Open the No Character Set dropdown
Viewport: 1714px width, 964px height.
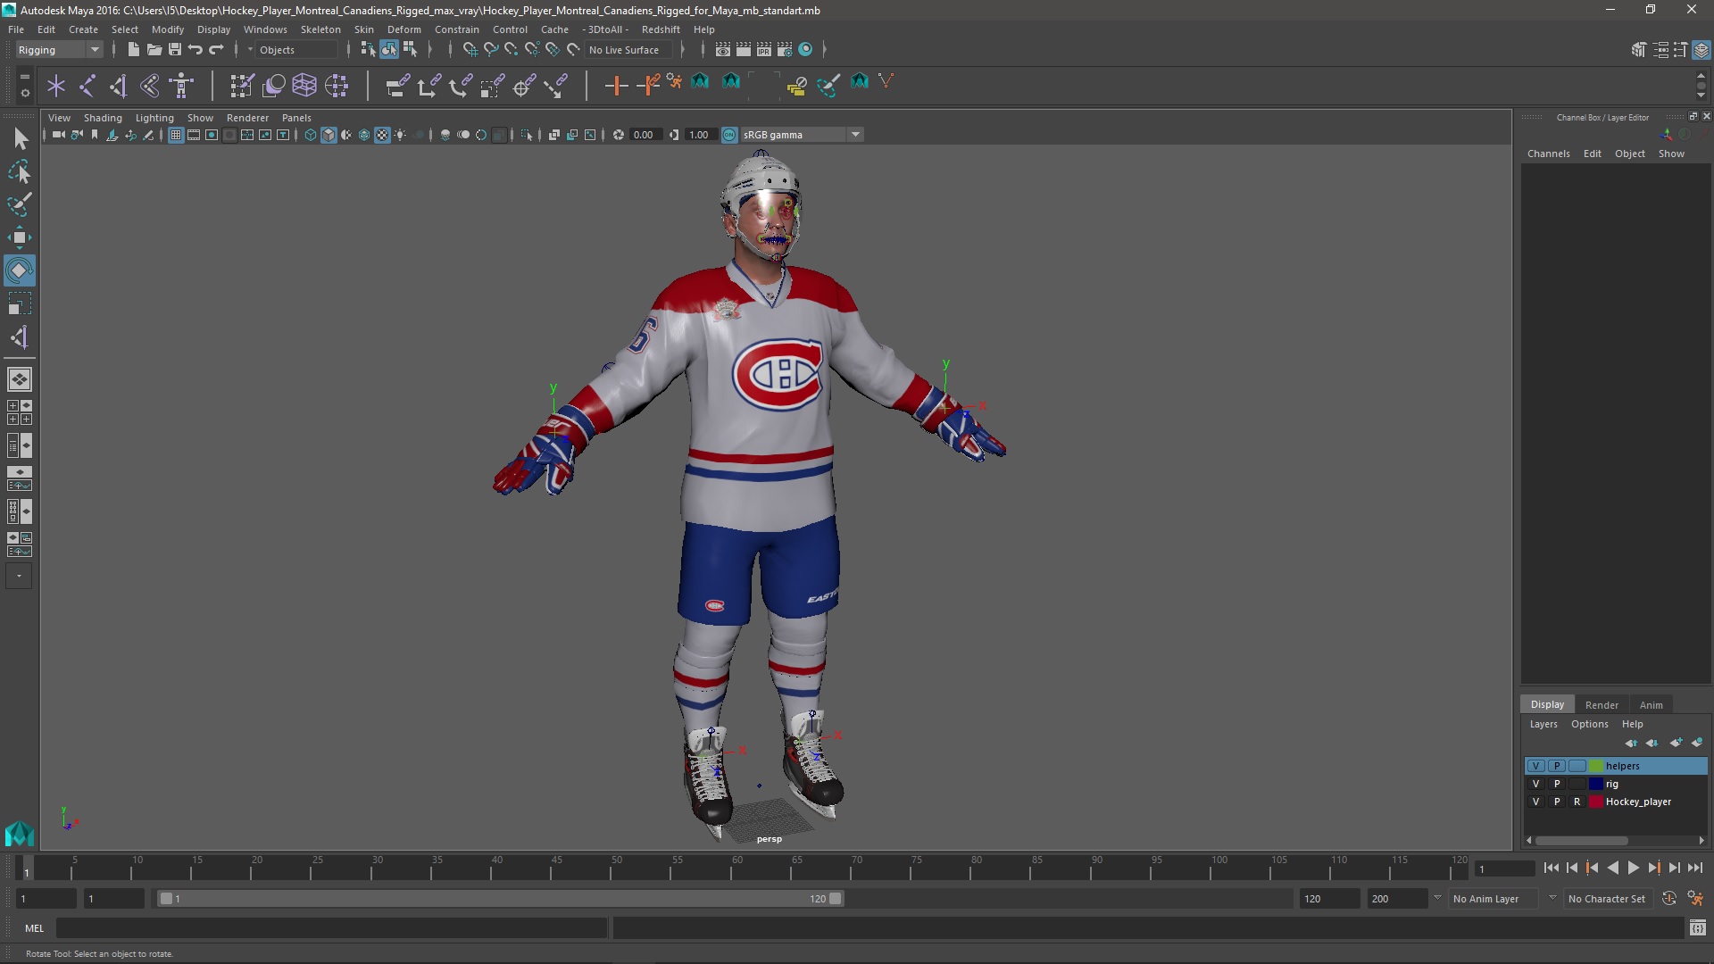click(1607, 899)
